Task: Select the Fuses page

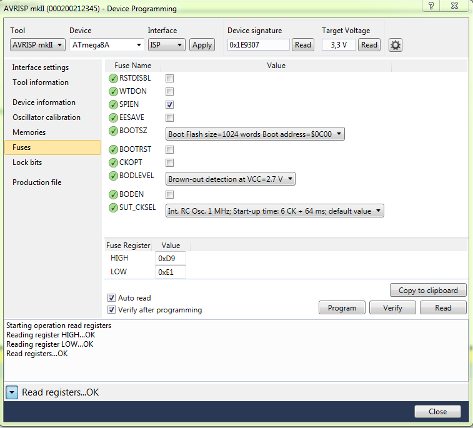Action: click(52, 147)
